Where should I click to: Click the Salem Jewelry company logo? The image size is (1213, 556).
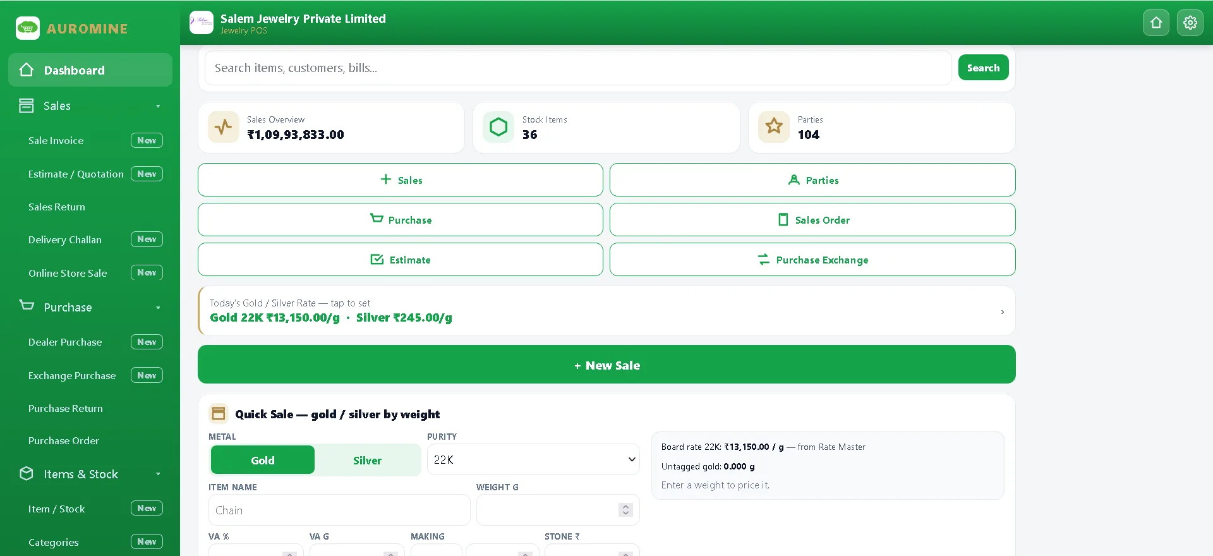click(202, 22)
